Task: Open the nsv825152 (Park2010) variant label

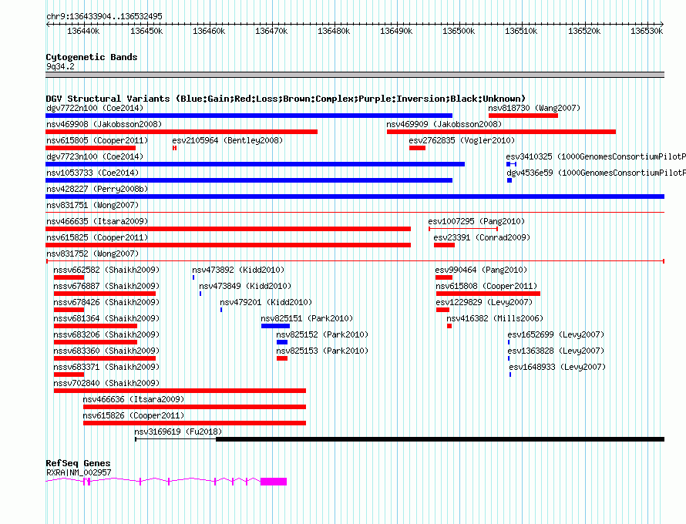Action: point(322,334)
